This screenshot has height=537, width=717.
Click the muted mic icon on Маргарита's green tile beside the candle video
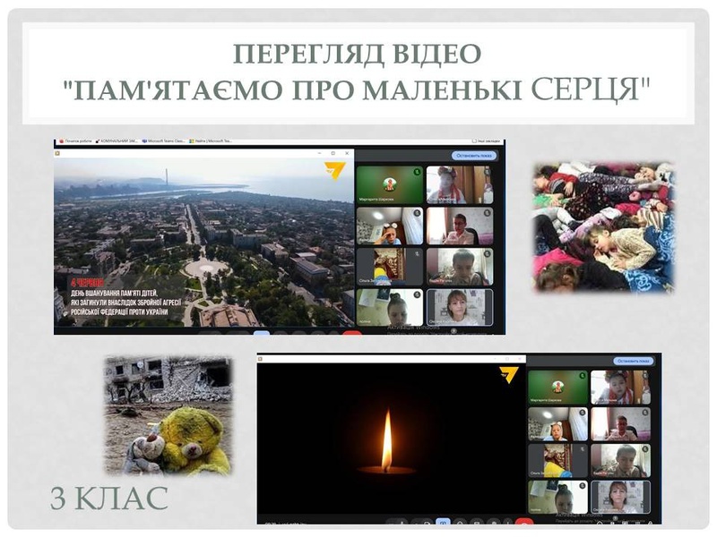tap(583, 375)
